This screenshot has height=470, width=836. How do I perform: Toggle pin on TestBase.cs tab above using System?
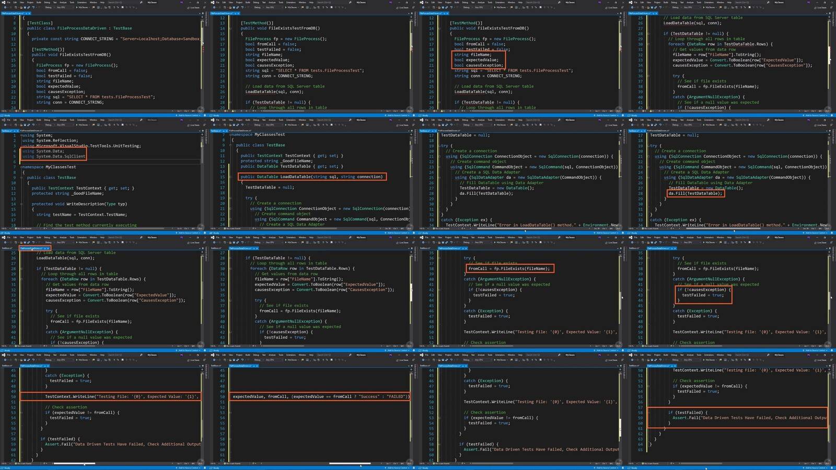coord(14,131)
